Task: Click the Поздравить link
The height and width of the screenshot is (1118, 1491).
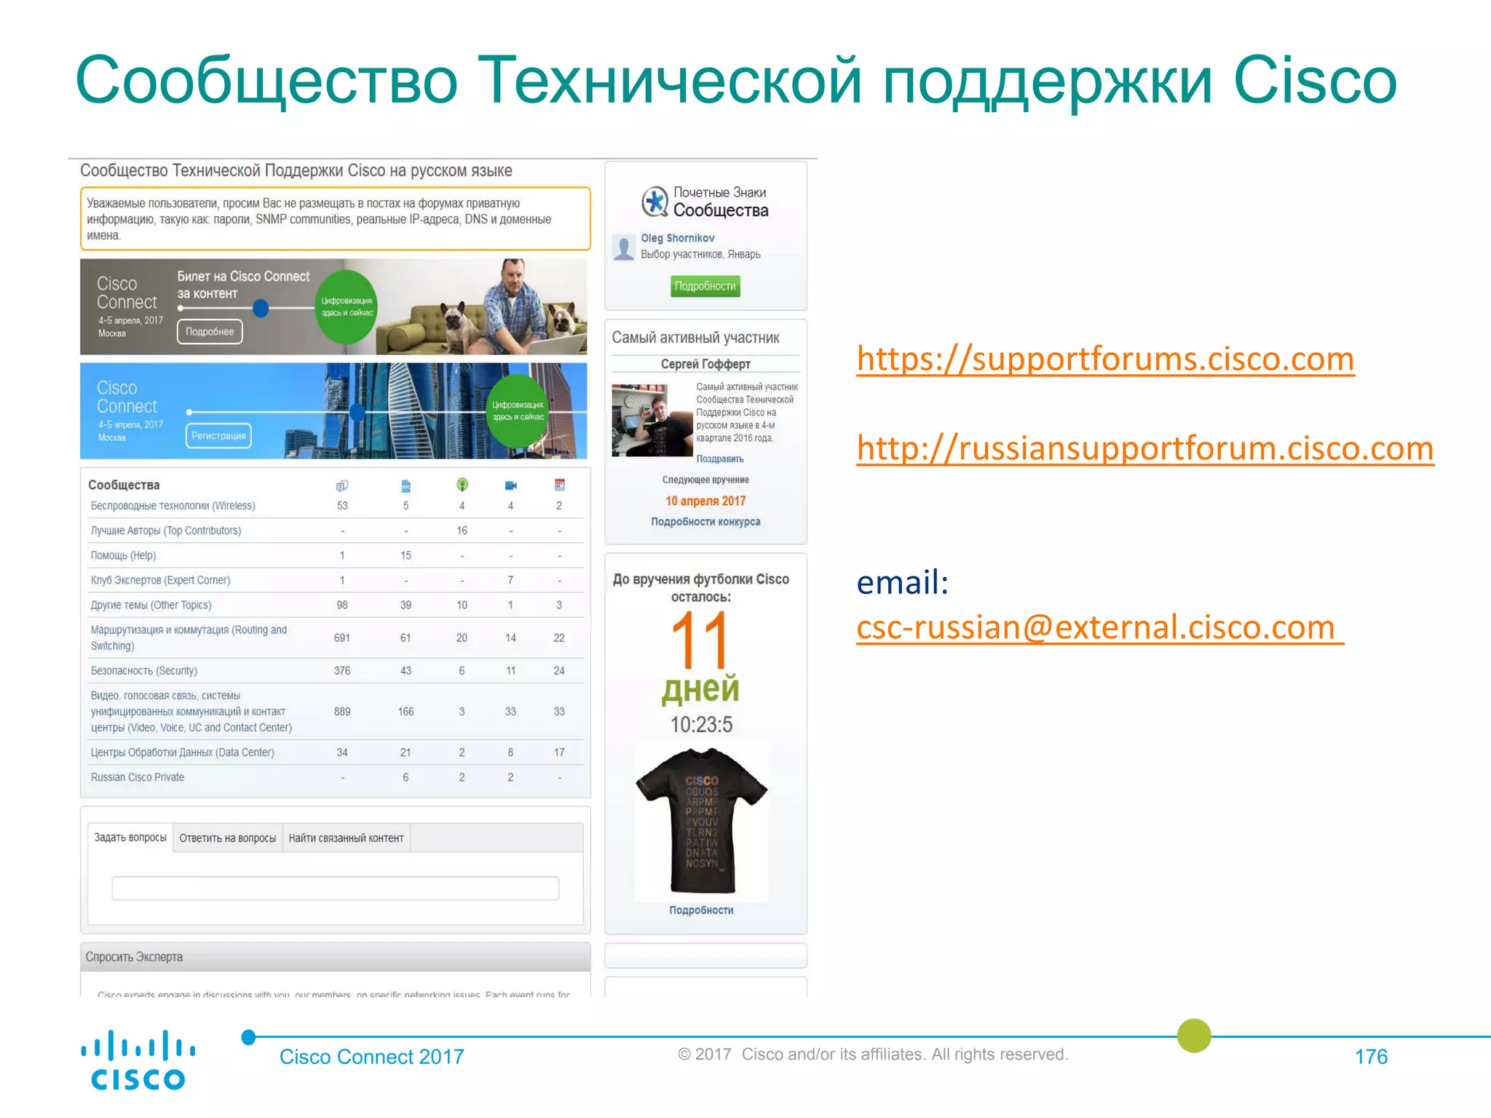Action: click(720, 459)
